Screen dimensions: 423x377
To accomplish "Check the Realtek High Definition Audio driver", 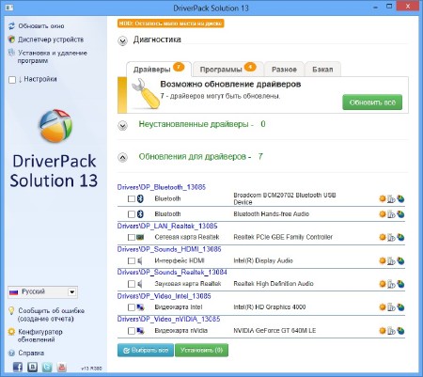I will [x=132, y=284].
